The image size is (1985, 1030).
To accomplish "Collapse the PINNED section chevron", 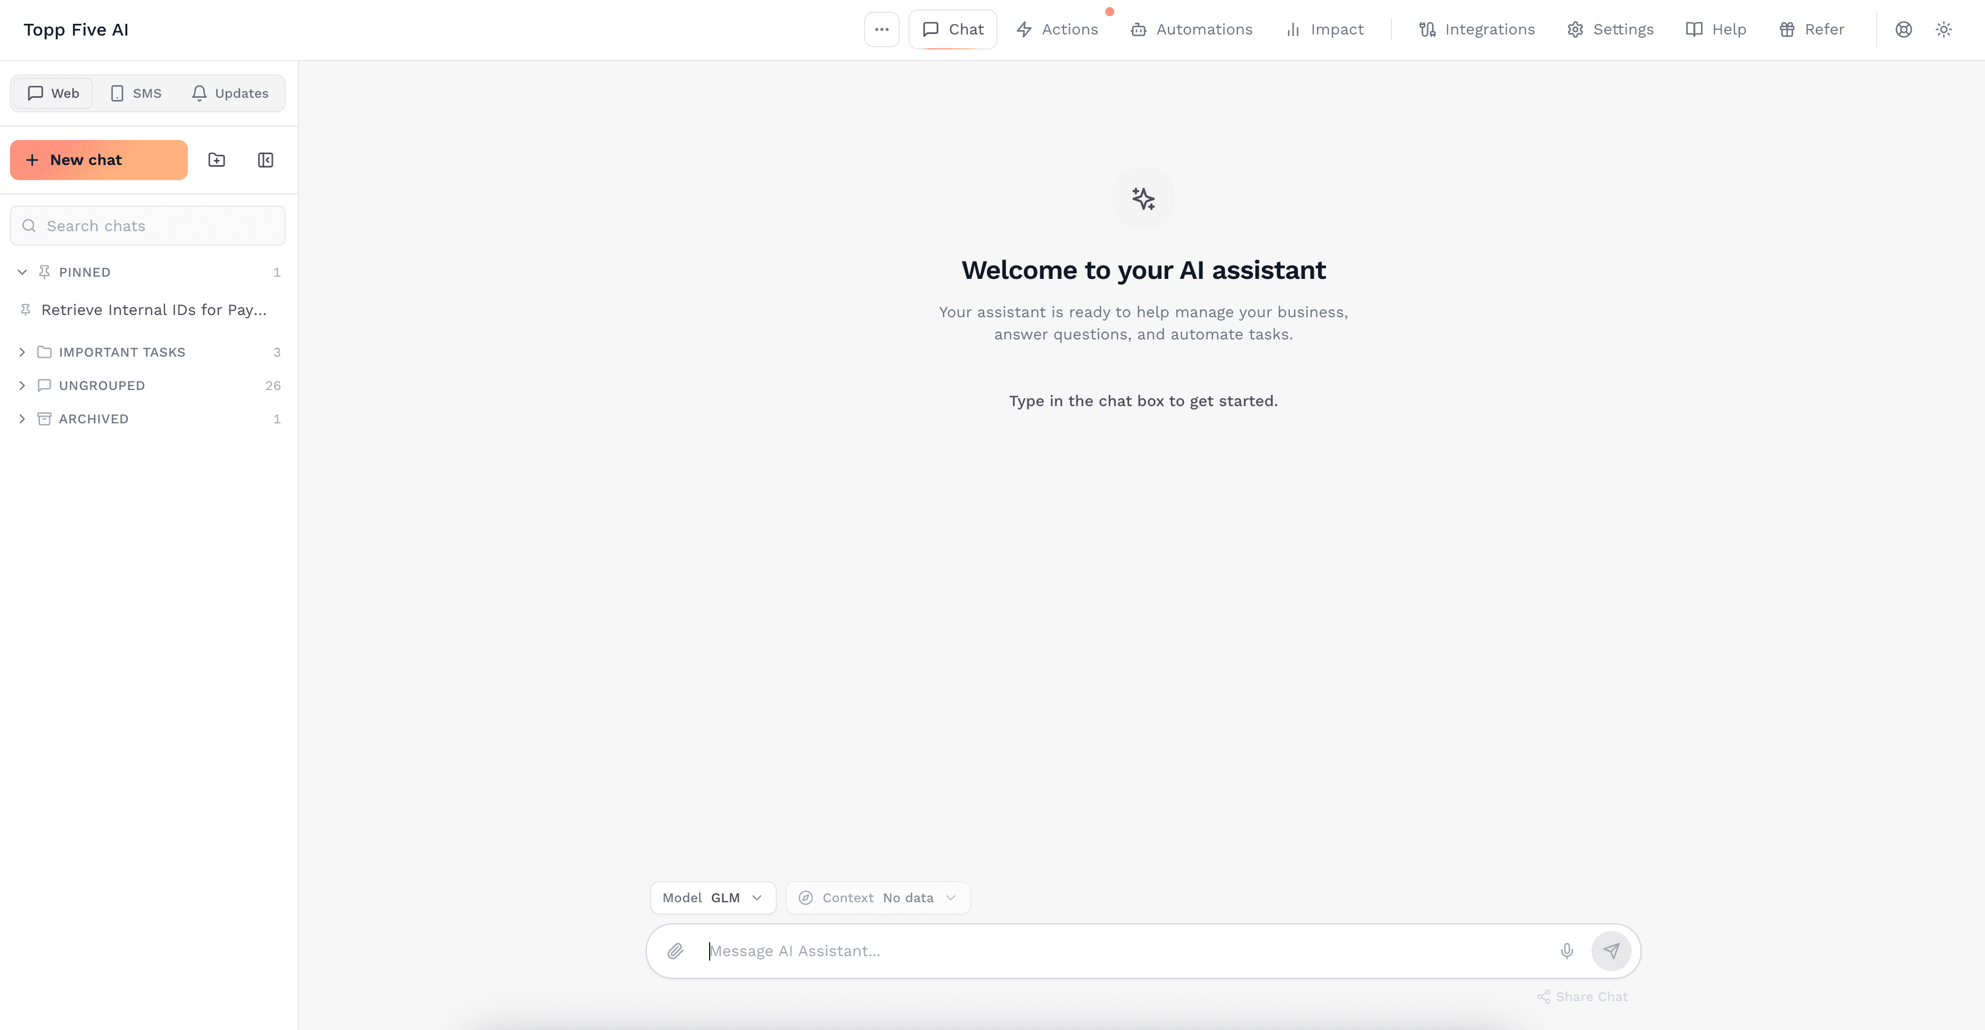I will (22, 272).
